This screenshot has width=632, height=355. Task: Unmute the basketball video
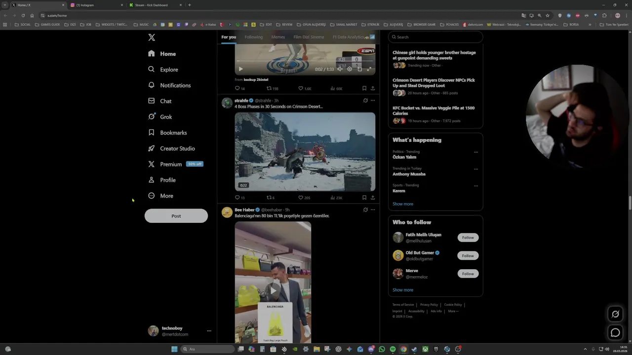pyautogui.click(x=340, y=69)
